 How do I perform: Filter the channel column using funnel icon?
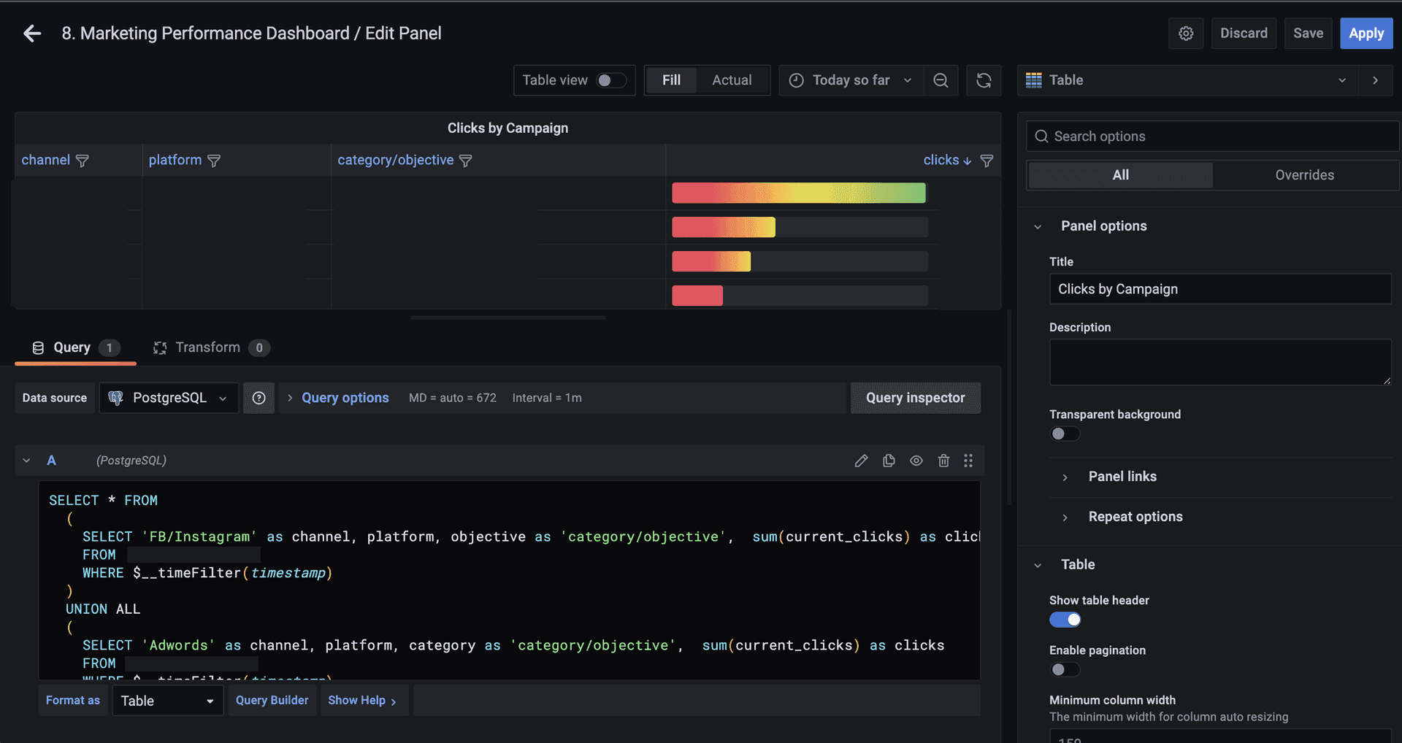pyautogui.click(x=83, y=161)
